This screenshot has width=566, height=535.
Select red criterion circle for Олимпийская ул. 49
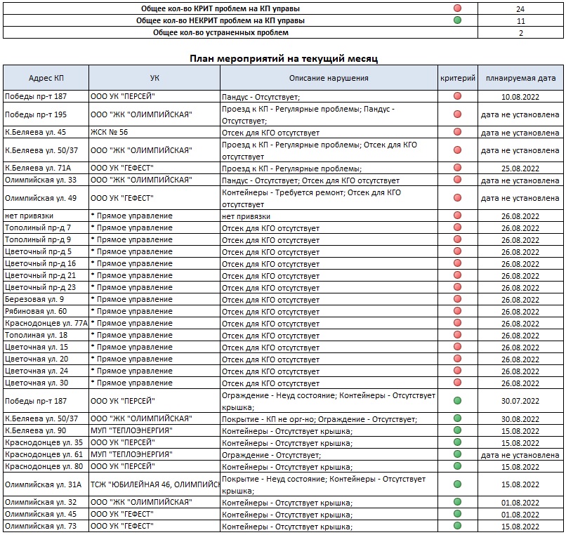pos(458,198)
